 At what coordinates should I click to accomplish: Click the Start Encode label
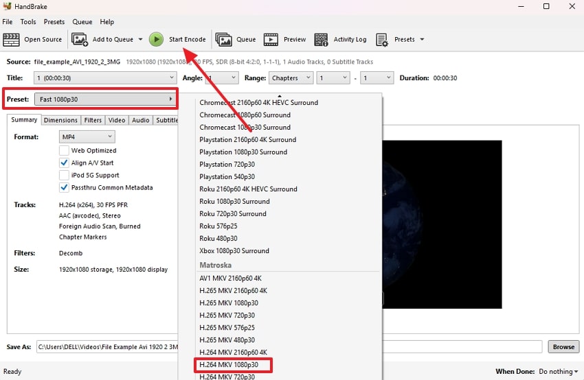tap(187, 39)
